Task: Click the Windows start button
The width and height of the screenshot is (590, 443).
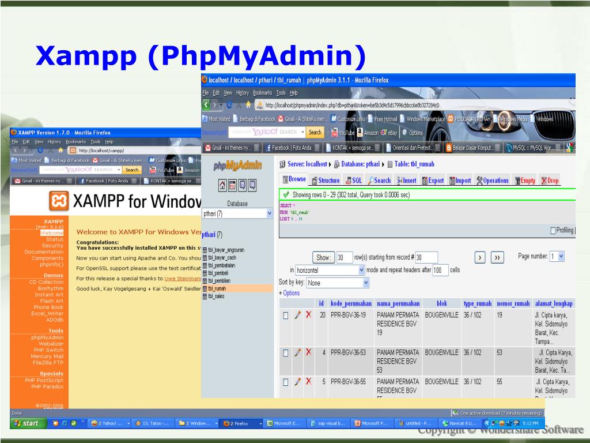Action: [x=28, y=423]
